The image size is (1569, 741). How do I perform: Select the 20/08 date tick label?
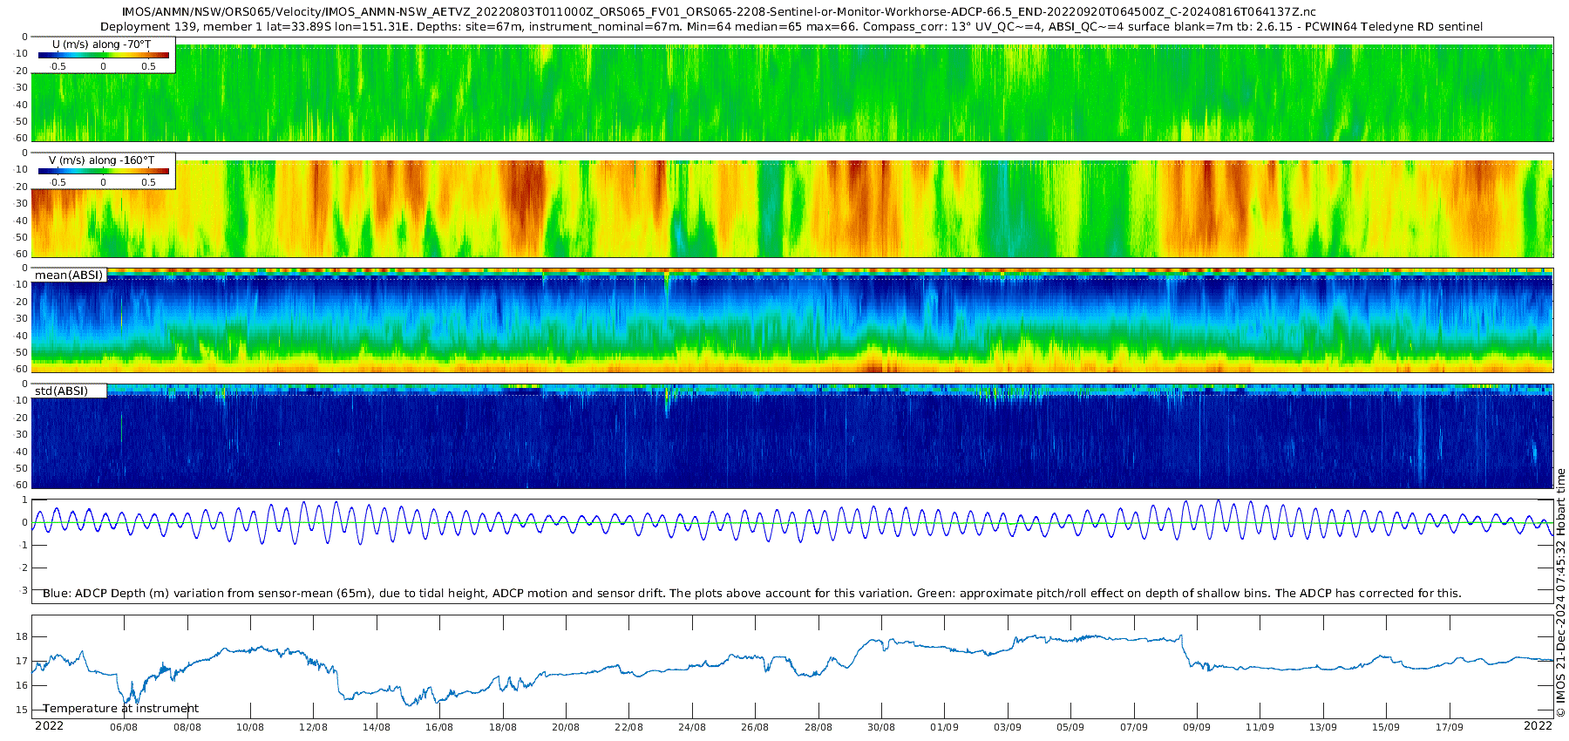pyautogui.click(x=566, y=728)
